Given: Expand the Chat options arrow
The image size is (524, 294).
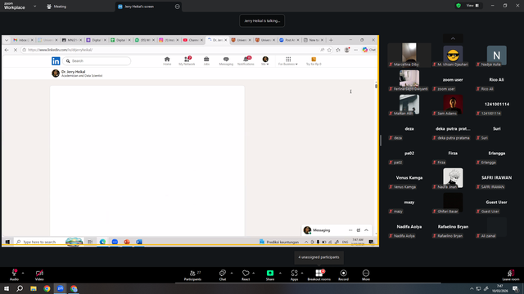Looking at the screenshot, I should pos(232,273).
